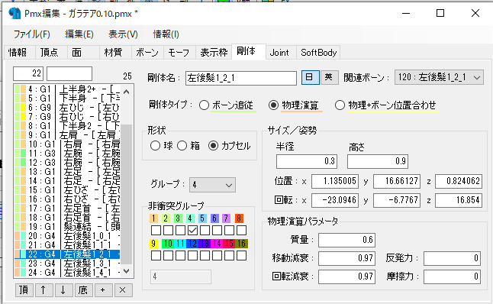Open the 編集(E) menu
Viewport: 493px width, 304px height.
(x=79, y=34)
